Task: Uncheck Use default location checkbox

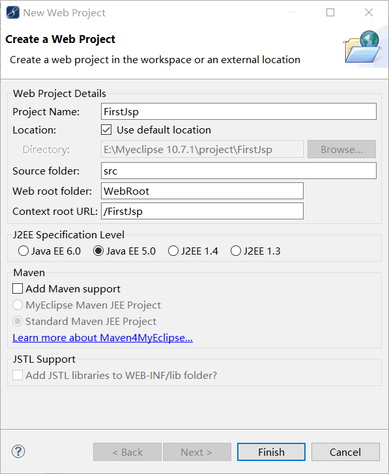Action: coord(106,130)
